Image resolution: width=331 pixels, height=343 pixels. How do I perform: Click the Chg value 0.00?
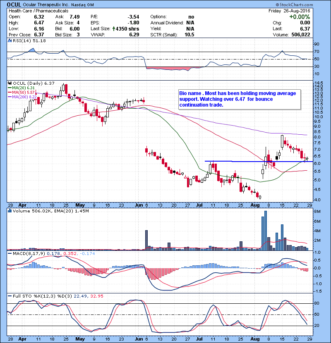[305, 23]
